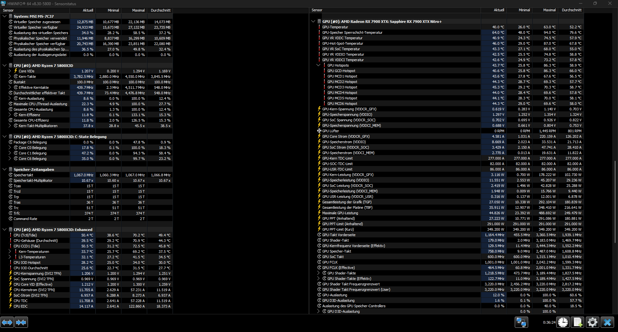The image size is (618, 332).
Task: Select the Gesamte CPU-Auslastung row label
Action: [x=33, y=109]
